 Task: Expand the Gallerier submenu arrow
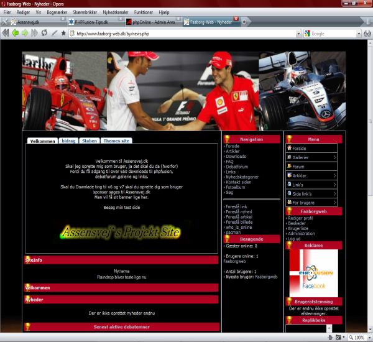[334, 157]
